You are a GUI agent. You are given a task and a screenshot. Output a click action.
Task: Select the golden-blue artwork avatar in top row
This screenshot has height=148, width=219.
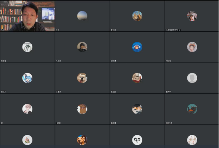137,16
